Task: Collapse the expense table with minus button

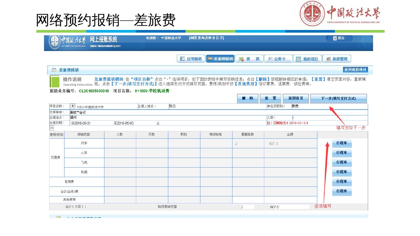Action: point(52,128)
